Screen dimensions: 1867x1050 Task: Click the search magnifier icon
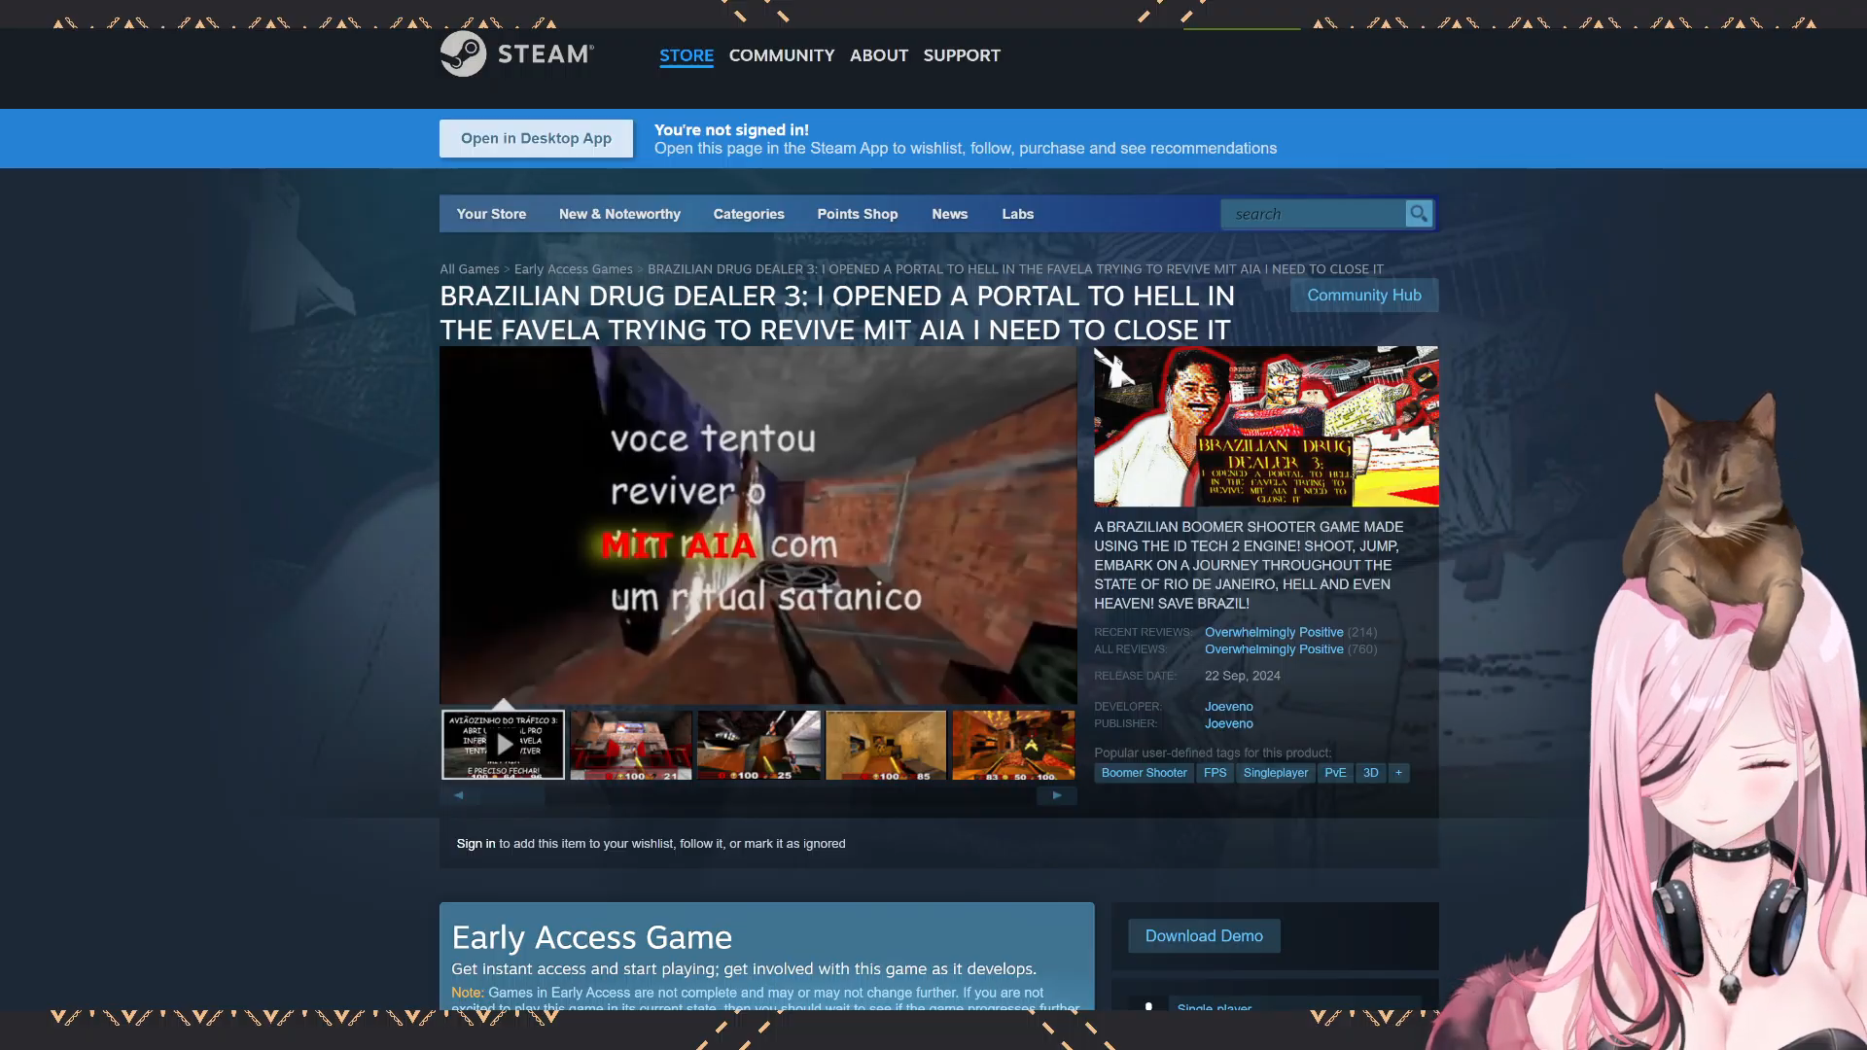coord(1419,214)
